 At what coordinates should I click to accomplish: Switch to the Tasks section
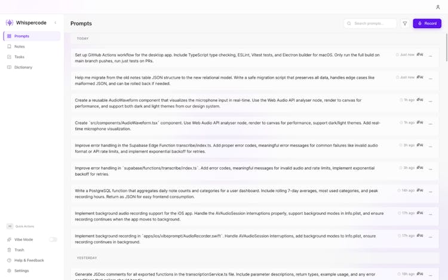coord(20,57)
